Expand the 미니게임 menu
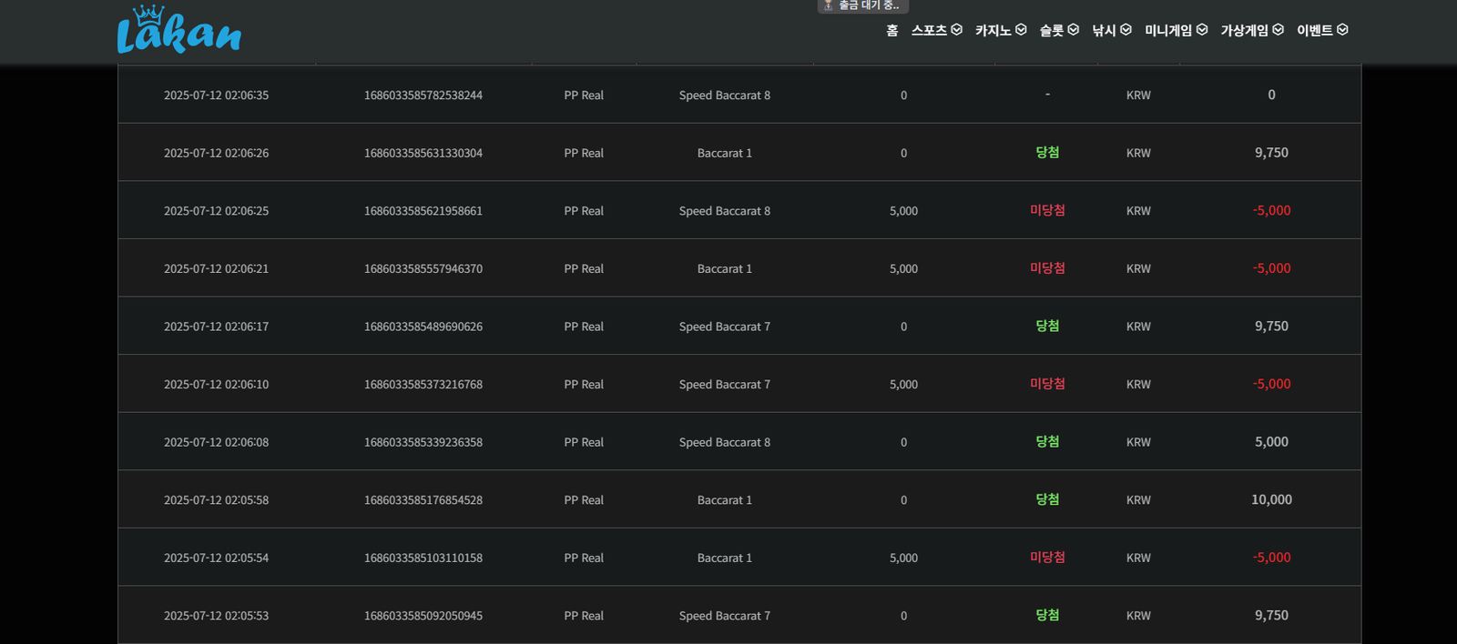This screenshot has width=1457, height=644. (x=1168, y=31)
